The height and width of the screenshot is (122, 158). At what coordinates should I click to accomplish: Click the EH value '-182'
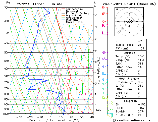(142, 104)
